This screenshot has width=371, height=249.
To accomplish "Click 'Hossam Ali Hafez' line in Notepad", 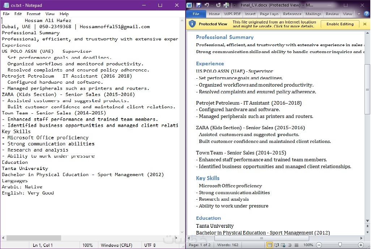I will pos(48,21).
